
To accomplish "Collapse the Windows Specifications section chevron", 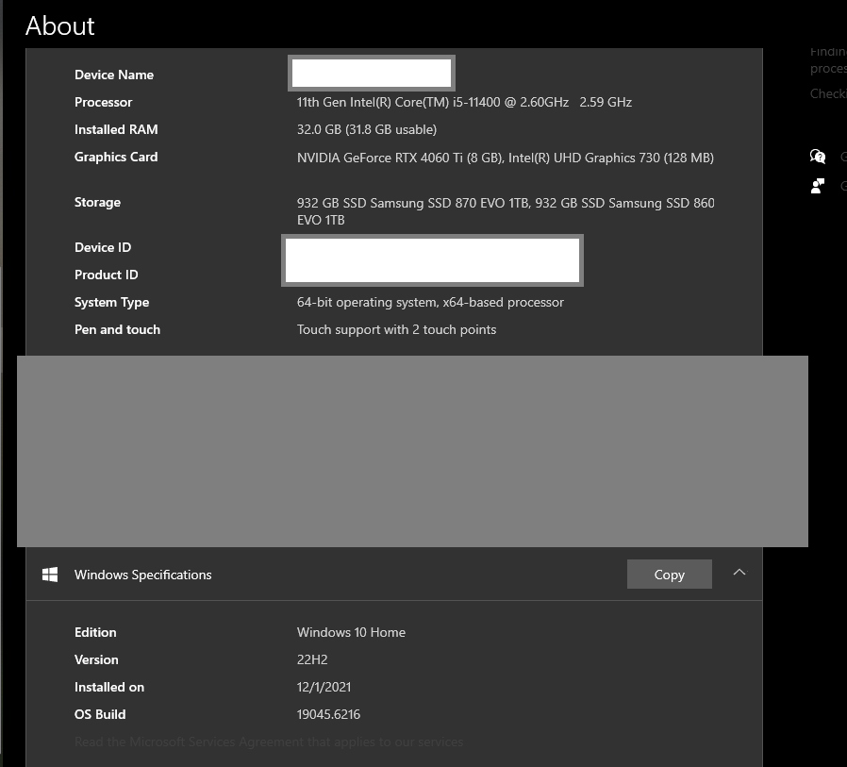I will click(x=739, y=573).
